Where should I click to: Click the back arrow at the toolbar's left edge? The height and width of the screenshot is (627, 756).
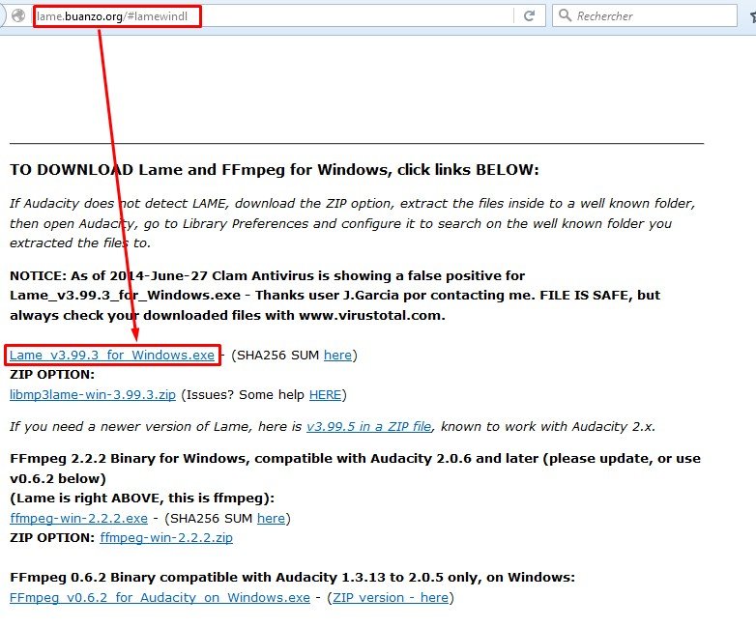4,16
